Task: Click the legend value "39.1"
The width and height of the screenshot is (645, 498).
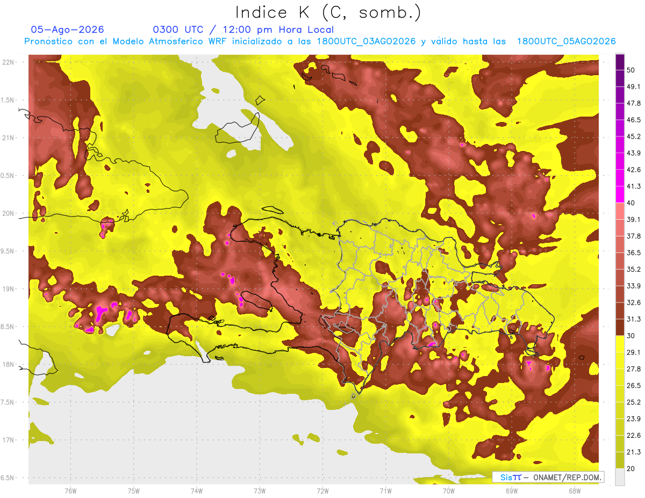Action: (x=634, y=220)
